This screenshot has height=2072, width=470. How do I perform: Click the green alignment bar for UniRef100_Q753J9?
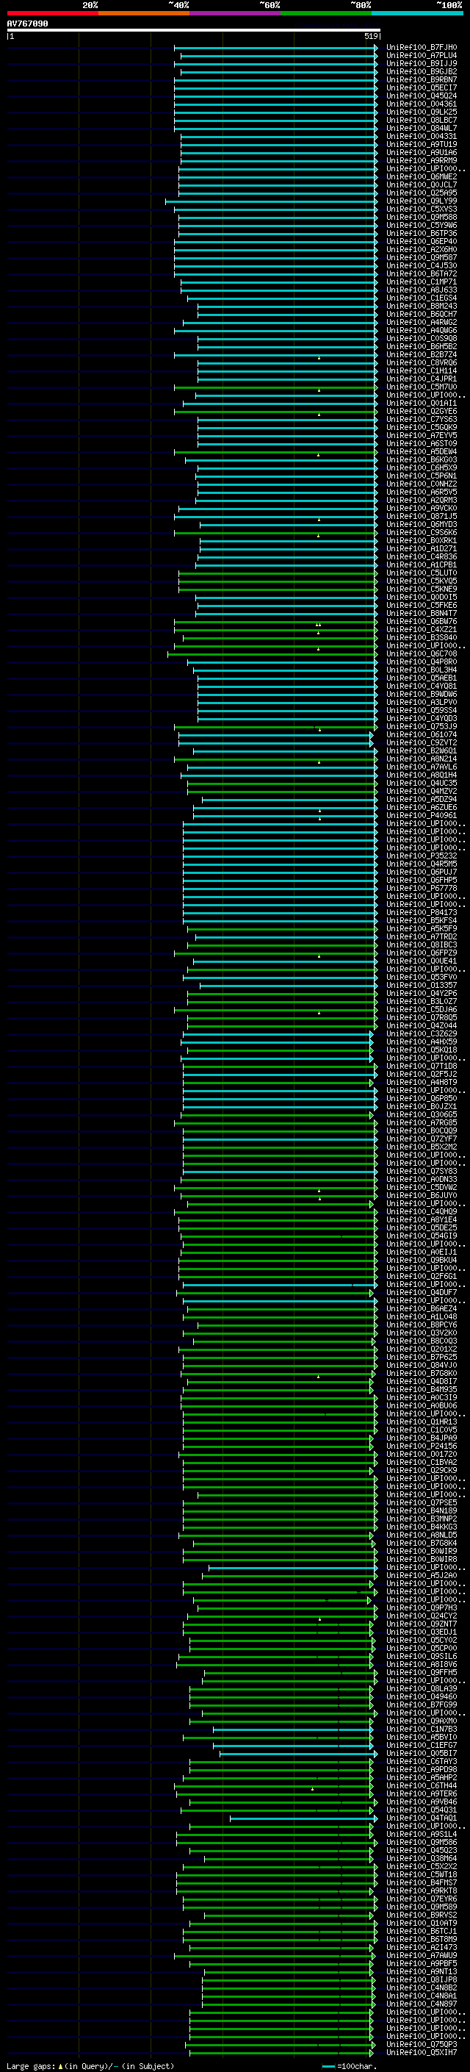click(275, 727)
